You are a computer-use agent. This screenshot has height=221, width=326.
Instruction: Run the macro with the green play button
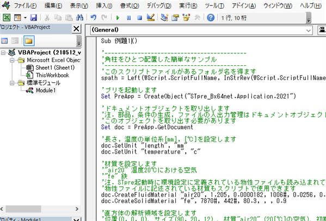point(118,18)
